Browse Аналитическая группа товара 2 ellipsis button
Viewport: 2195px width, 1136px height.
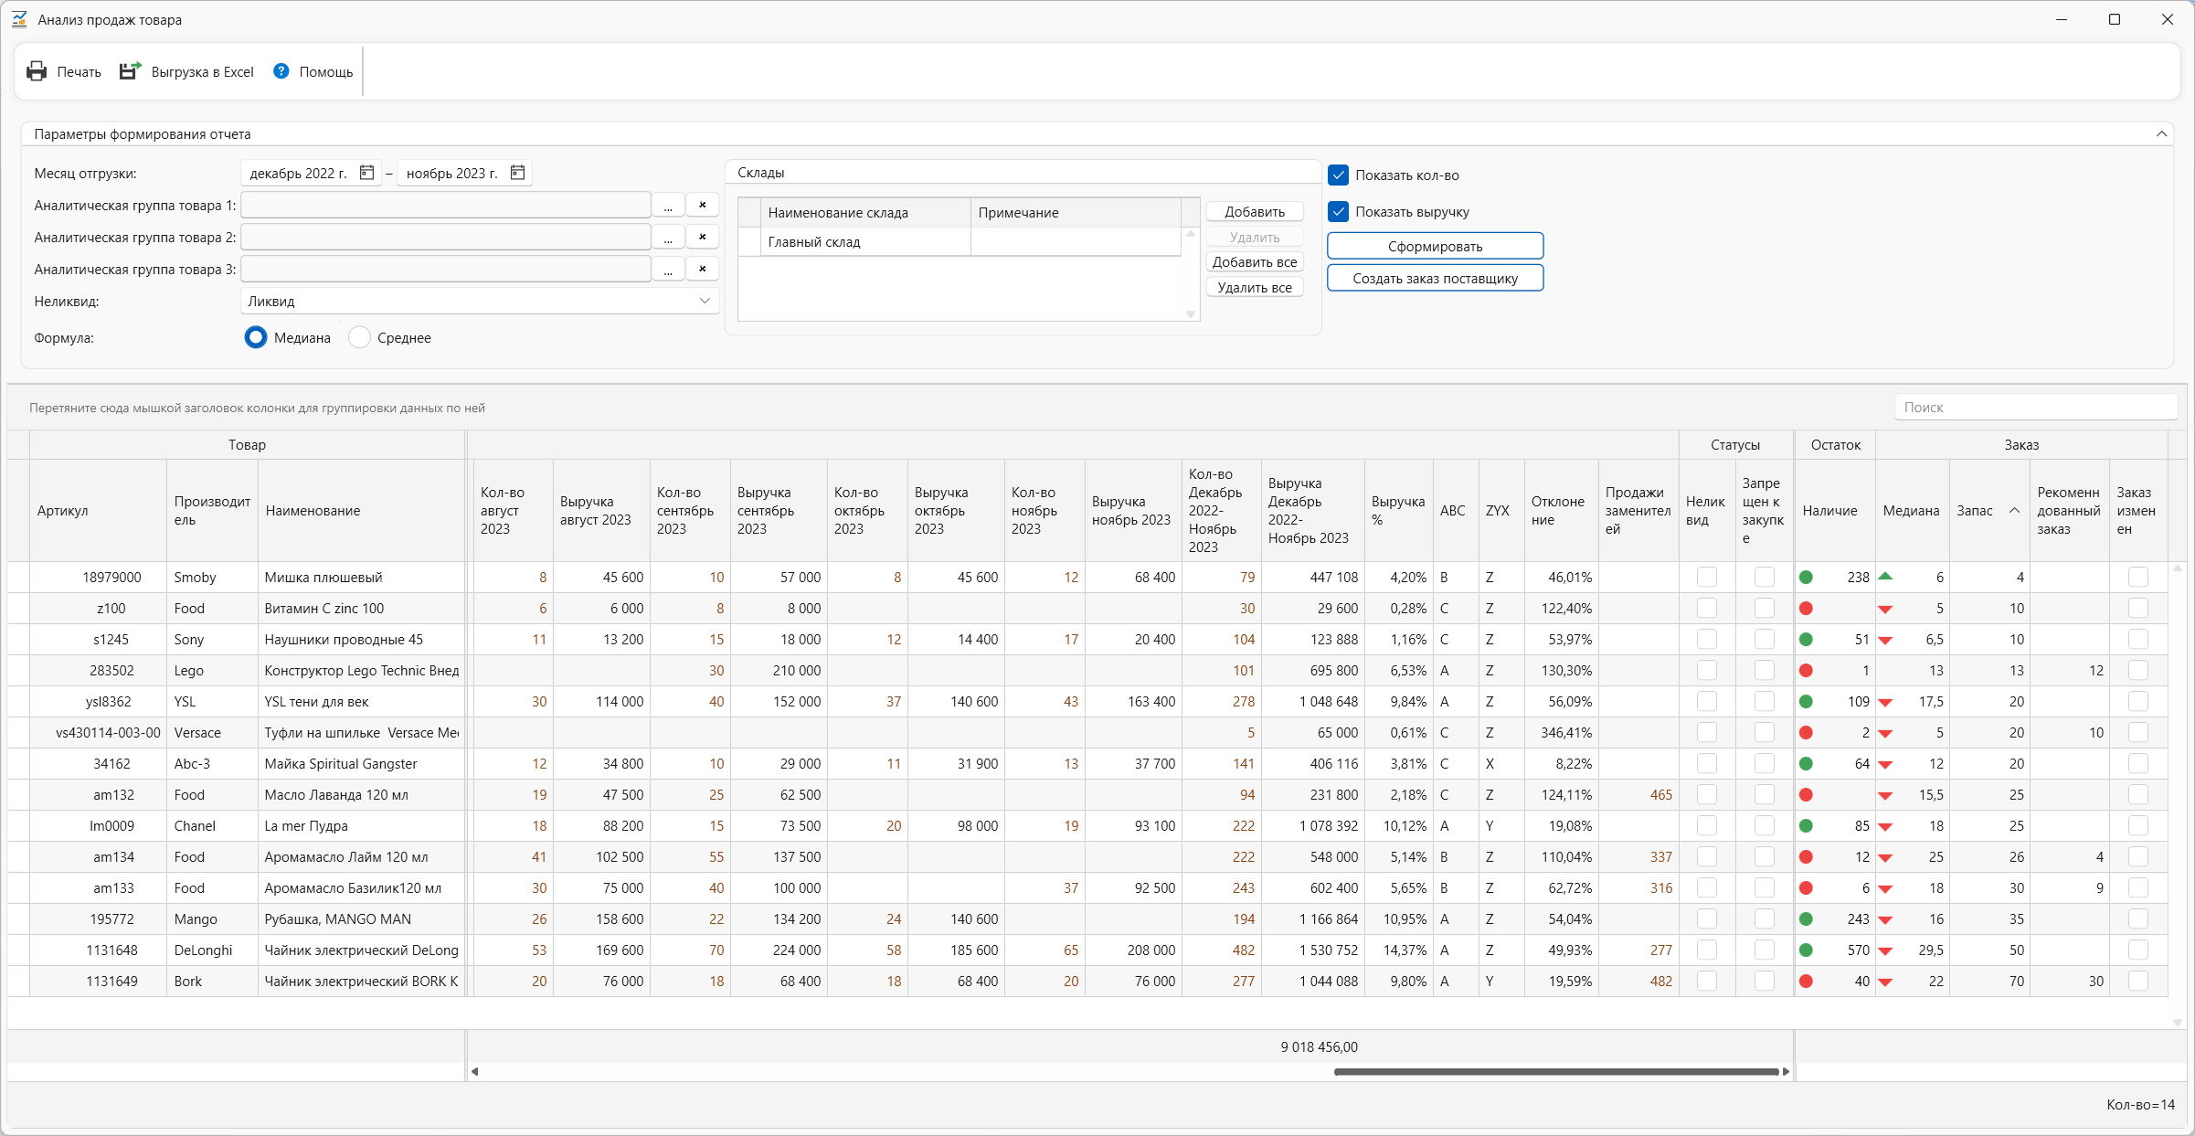pyautogui.click(x=668, y=237)
